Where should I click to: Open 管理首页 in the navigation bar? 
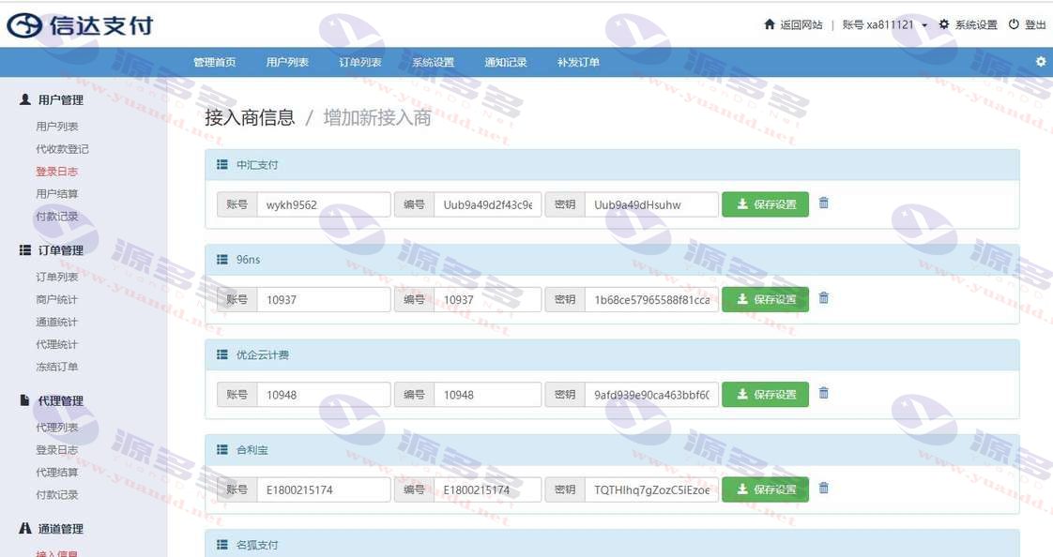(215, 63)
